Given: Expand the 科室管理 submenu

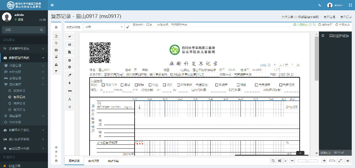Looking at the screenshot, I should [x=24, y=65].
